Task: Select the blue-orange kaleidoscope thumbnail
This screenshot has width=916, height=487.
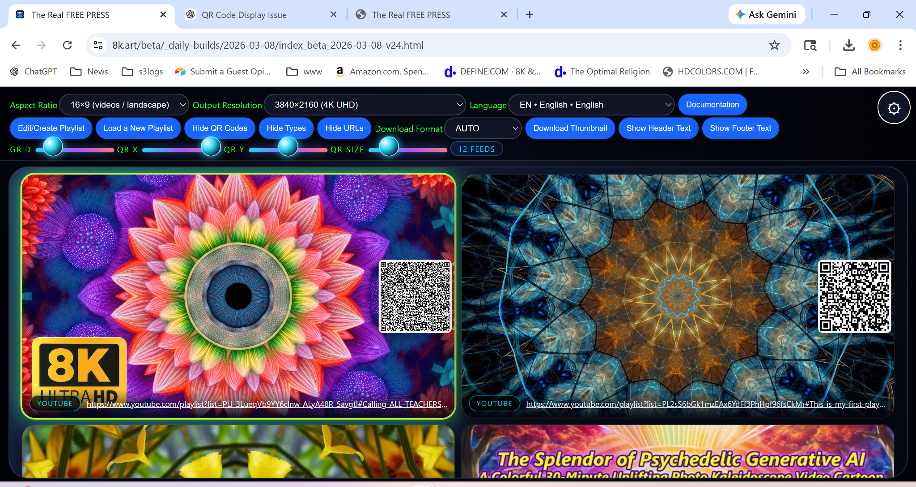Action: click(678, 296)
